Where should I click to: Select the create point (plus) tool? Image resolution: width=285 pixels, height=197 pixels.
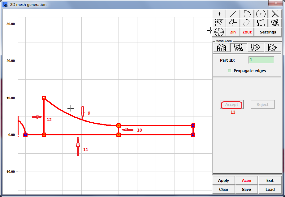(219, 14)
